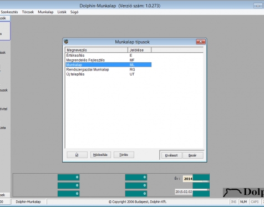Click the MF code cell
Screen dimensions: 264x207
(132, 60)
